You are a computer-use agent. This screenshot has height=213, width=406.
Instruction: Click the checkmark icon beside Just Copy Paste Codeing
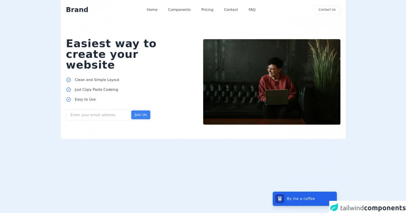pos(68,90)
